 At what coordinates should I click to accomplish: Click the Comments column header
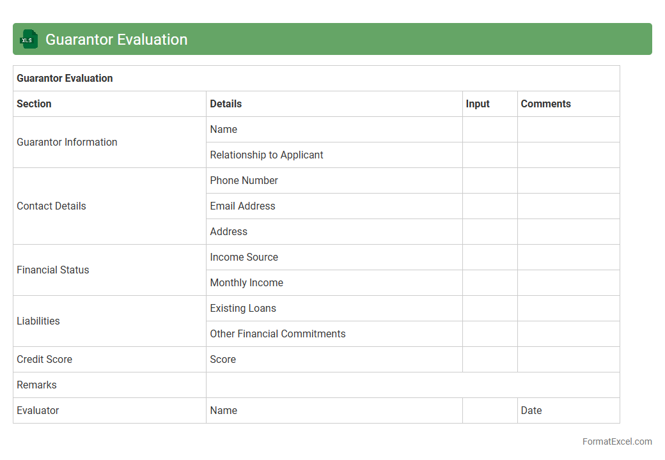tap(545, 104)
